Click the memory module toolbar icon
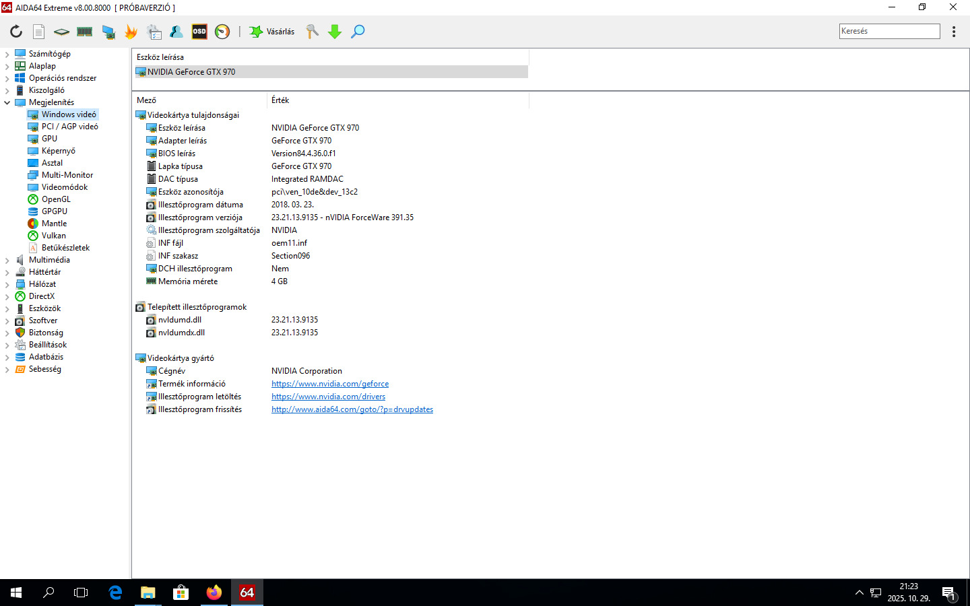 tap(84, 32)
